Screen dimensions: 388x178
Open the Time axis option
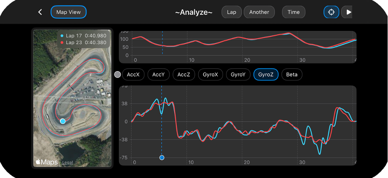(294, 12)
